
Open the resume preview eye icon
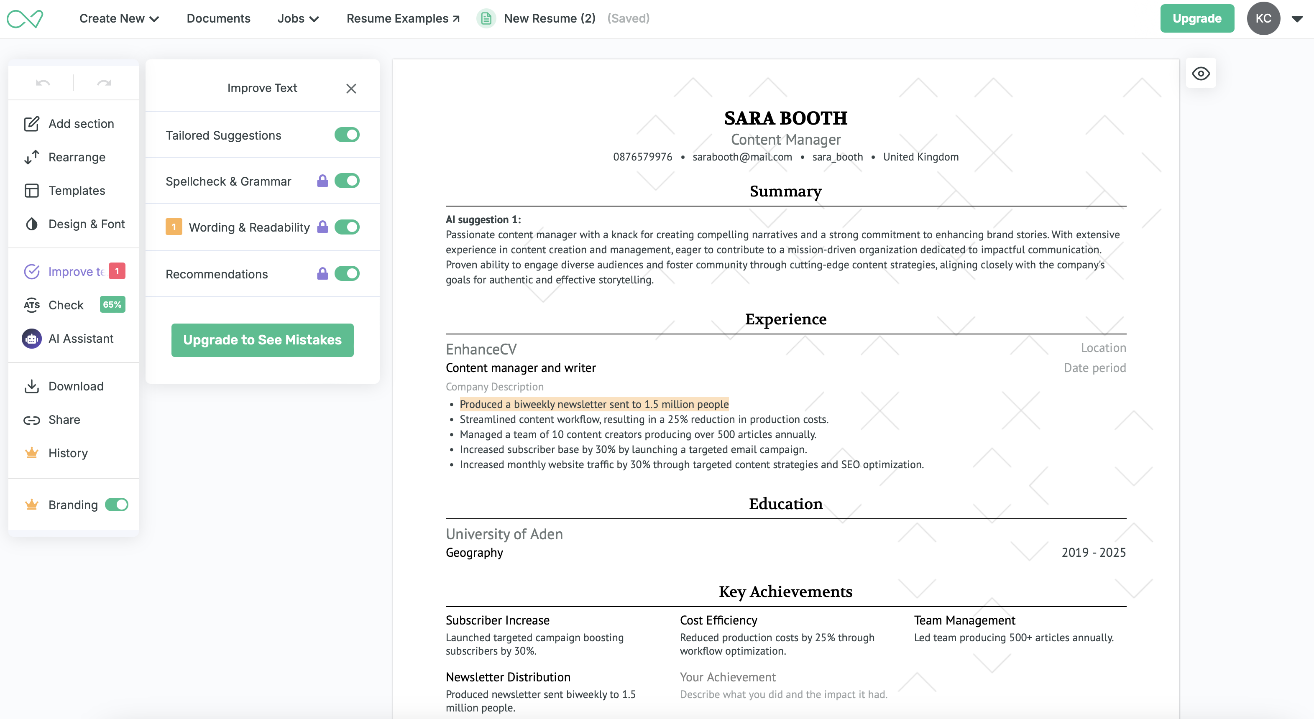[x=1201, y=73]
